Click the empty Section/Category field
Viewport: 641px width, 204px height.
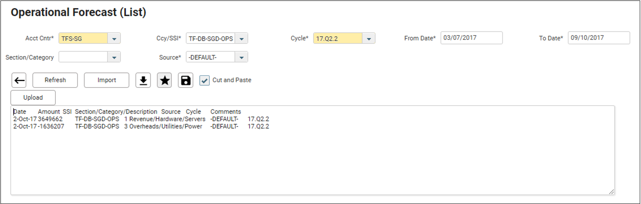[x=83, y=57]
